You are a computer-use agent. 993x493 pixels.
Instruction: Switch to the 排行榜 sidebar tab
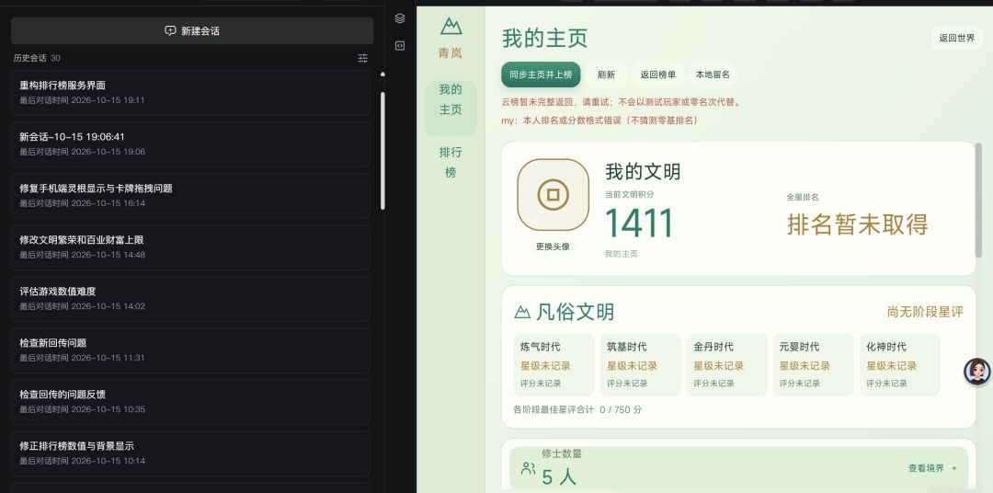click(451, 162)
